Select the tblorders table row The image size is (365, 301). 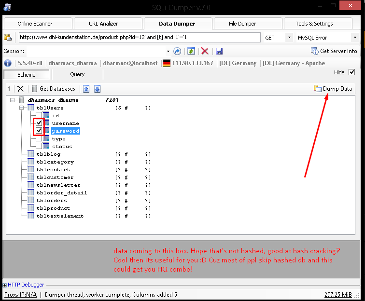point(52,200)
